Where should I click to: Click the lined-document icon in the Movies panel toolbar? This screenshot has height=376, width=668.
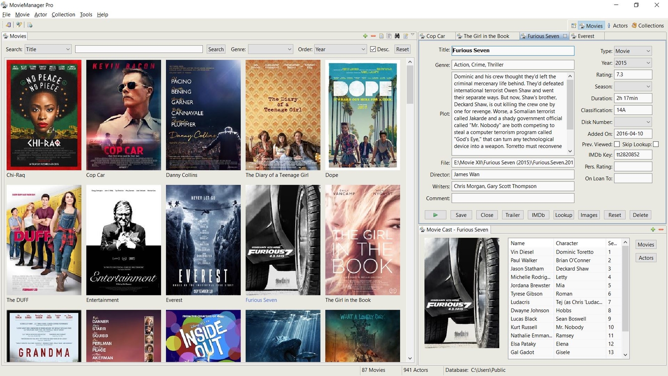click(389, 36)
